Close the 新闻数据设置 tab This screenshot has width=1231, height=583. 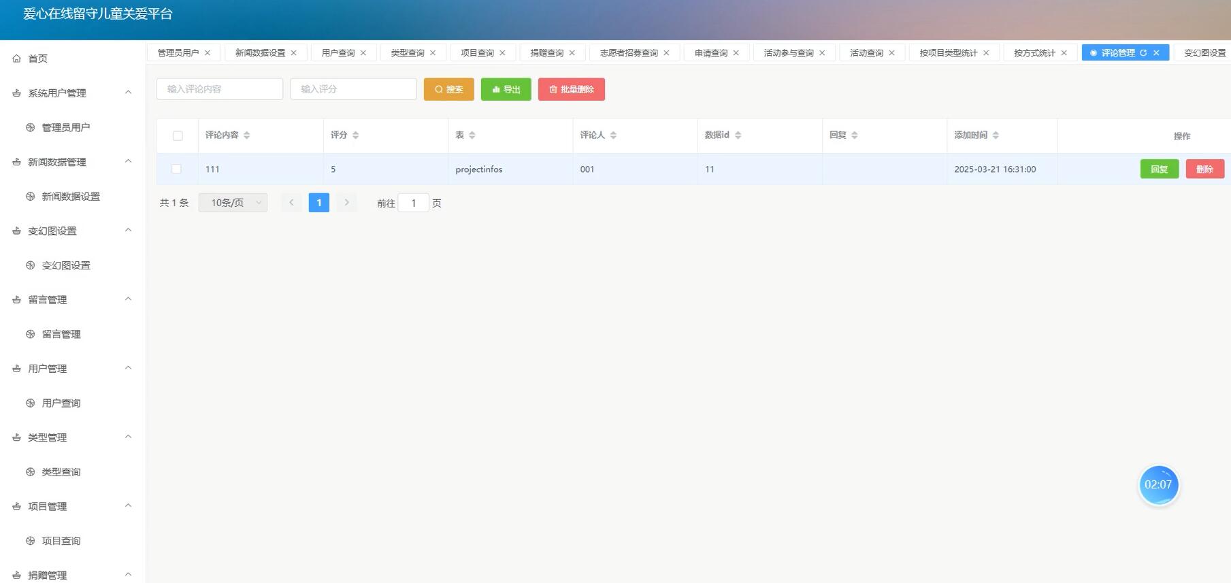294,53
